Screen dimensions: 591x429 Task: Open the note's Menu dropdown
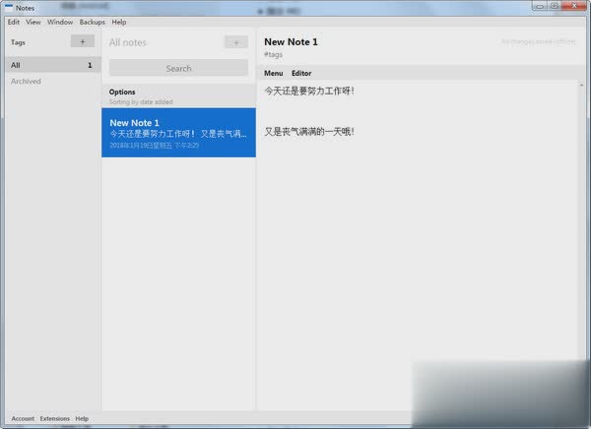(273, 74)
